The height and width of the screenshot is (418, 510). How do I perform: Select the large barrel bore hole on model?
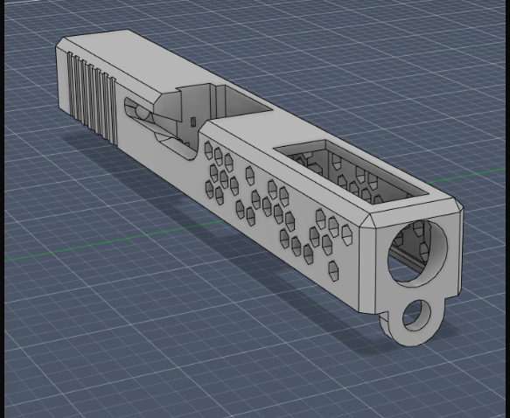[417, 254]
